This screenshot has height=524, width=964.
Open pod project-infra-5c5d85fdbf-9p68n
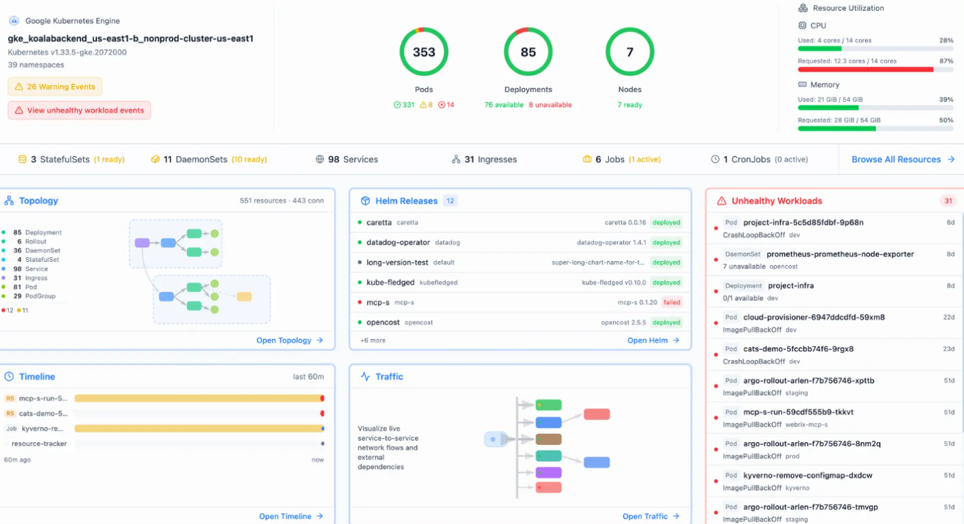tap(834, 229)
